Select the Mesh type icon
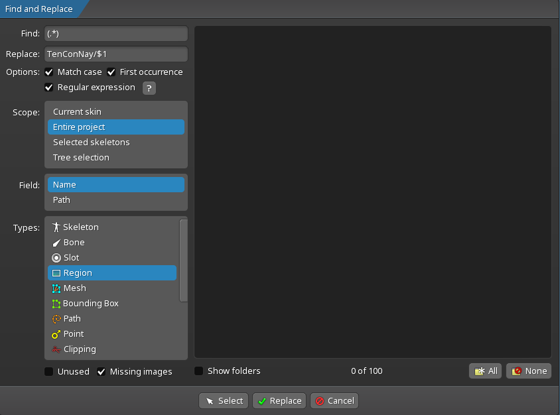This screenshot has width=560, height=415. click(56, 288)
